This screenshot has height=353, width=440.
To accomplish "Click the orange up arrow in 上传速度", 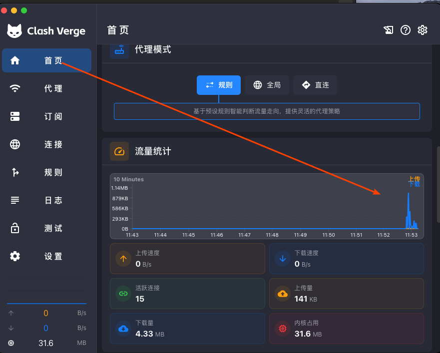I will tap(123, 259).
